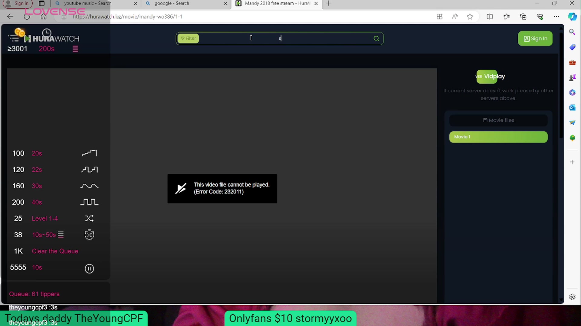Open the HuraWatch hamburger menu
This screenshot has width=581, height=326.
14,38
